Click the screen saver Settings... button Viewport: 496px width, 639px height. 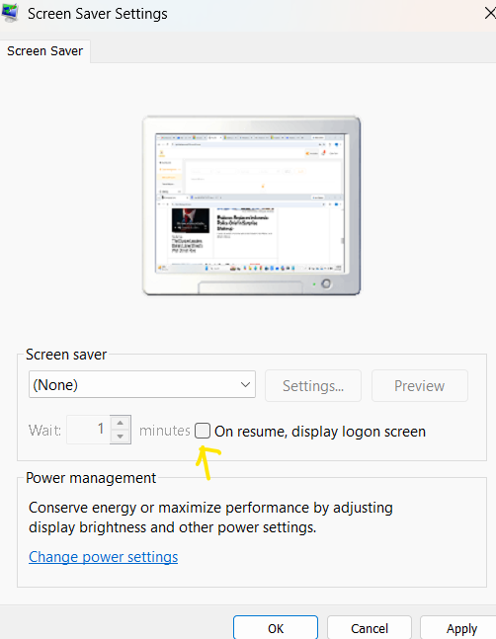pyautogui.click(x=313, y=385)
